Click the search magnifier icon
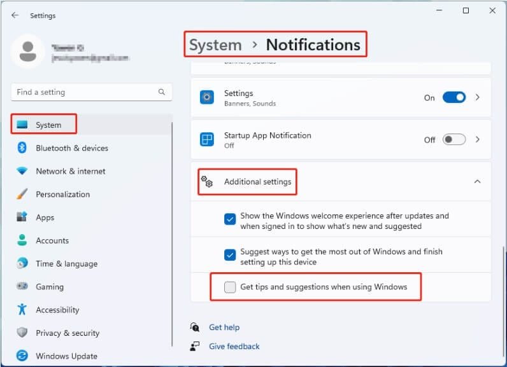Image resolution: width=507 pixels, height=367 pixels. 162,92
